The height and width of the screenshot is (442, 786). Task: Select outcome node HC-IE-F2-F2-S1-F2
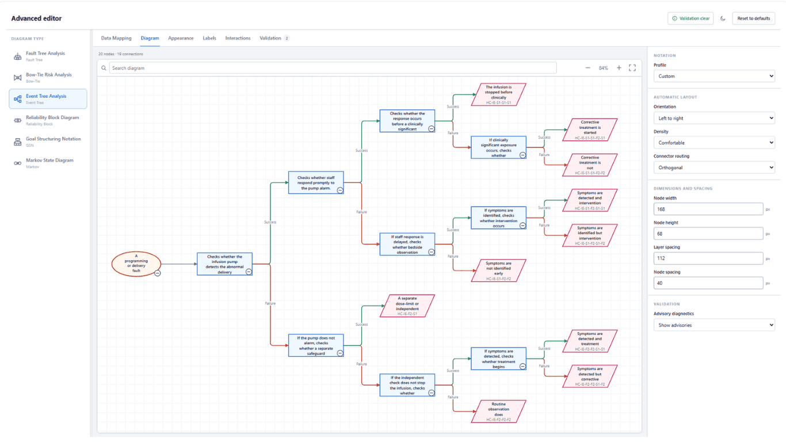click(590, 376)
